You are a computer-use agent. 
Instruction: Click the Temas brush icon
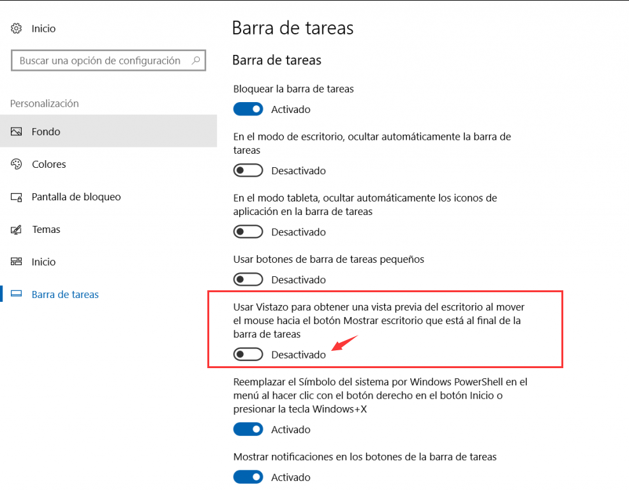(x=16, y=229)
